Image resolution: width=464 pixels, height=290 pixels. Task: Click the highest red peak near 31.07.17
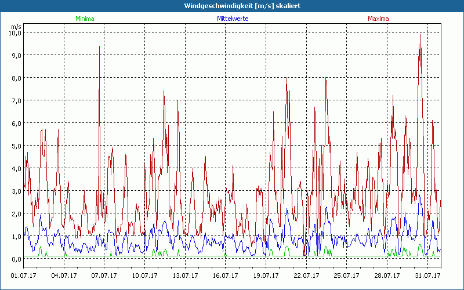420,35
